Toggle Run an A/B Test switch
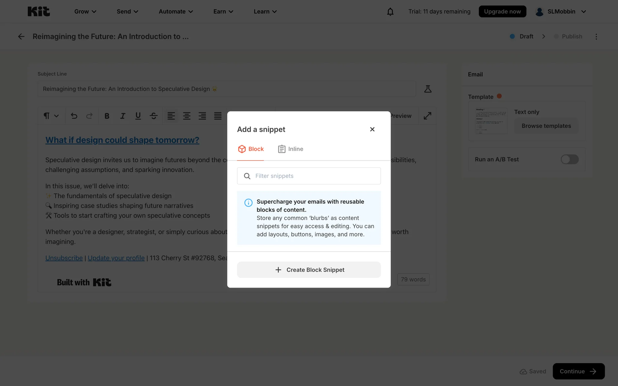618x386 pixels. (x=569, y=159)
